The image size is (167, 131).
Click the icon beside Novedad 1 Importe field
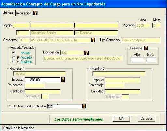pyautogui.click(x=63, y=79)
